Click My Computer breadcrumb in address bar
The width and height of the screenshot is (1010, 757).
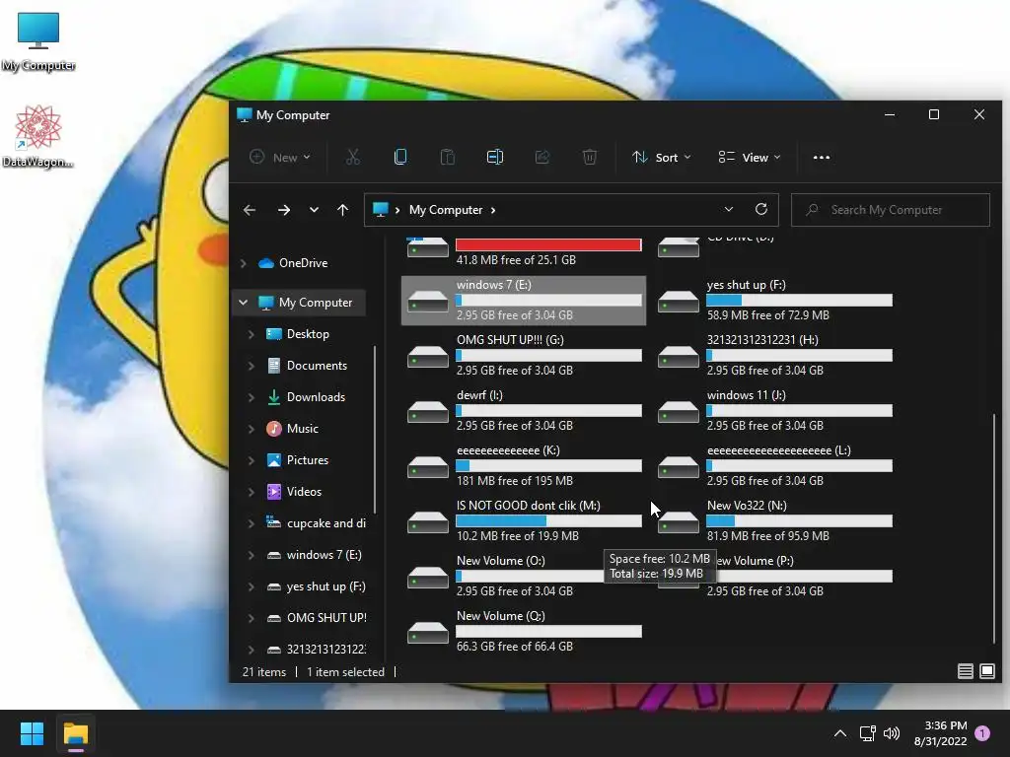(x=446, y=210)
